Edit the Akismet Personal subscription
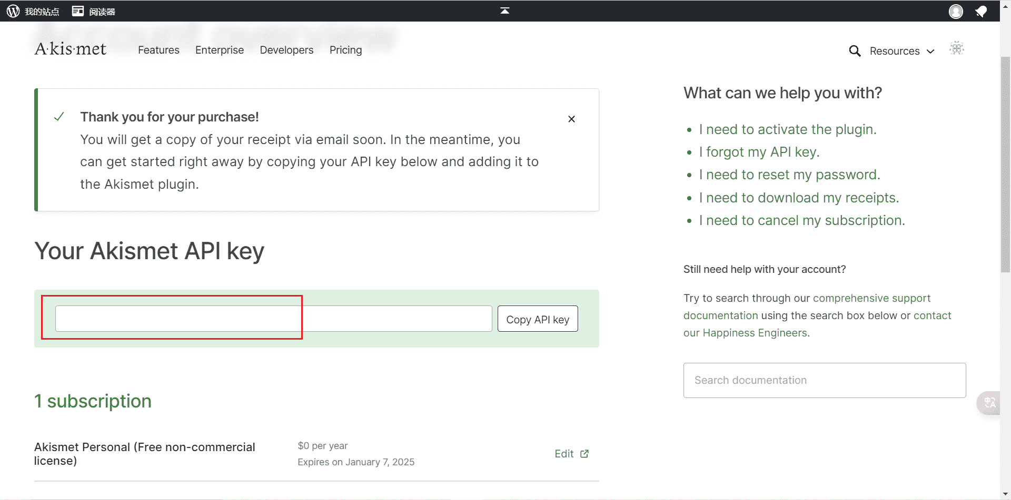The image size is (1011, 500). point(564,454)
